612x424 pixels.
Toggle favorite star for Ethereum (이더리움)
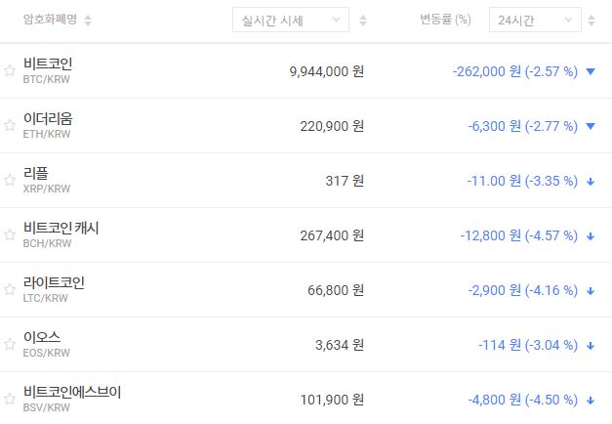click(x=10, y=125)
